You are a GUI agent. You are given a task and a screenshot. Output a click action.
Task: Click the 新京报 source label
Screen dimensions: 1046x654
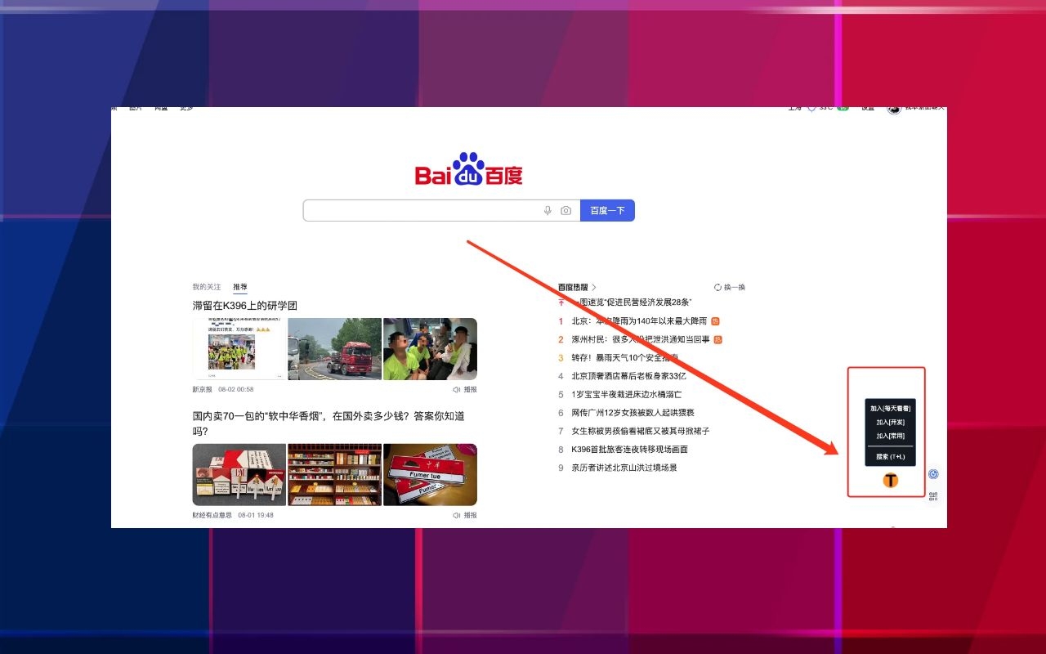pos(203,390)
